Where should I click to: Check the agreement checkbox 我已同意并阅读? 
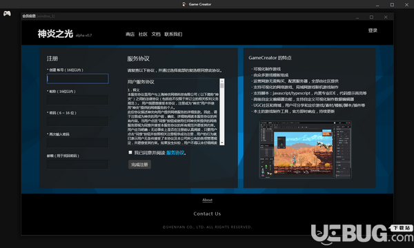(x=130, y=152)
